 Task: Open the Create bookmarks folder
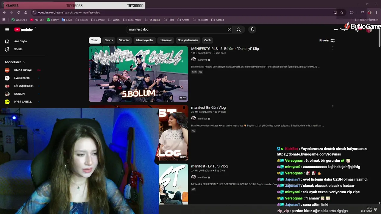(x=183, y=20)
